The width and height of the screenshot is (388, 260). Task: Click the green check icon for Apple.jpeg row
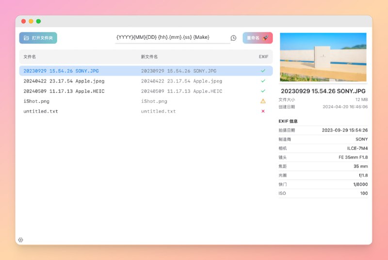pos(263,81)
